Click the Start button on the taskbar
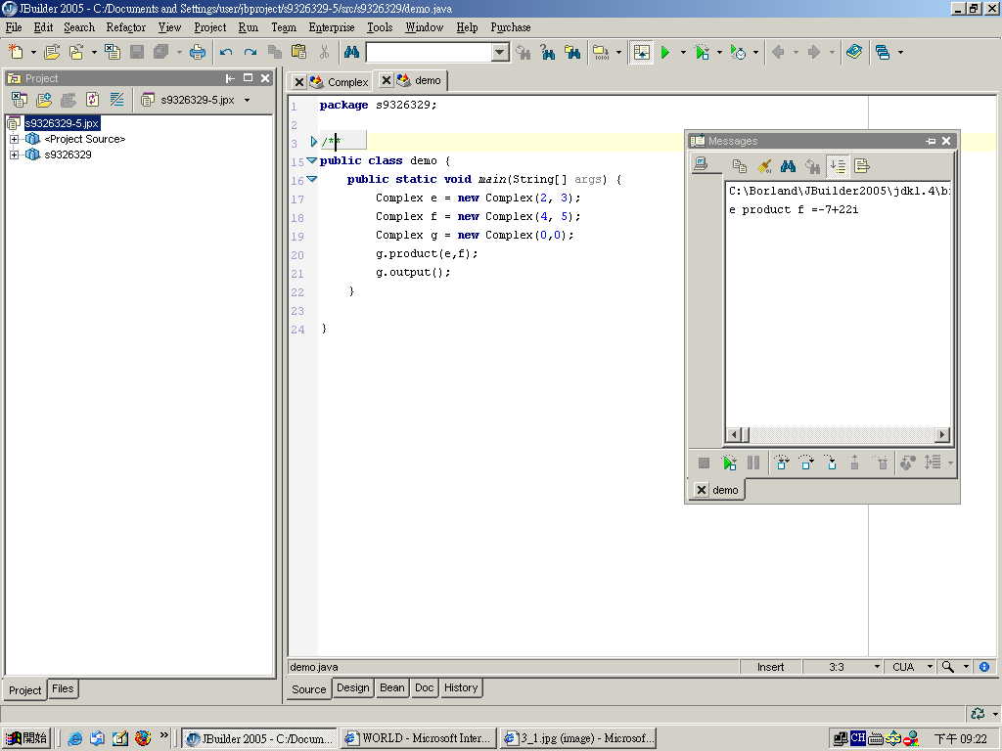This screenshot has width=1002, height=751. (26, 738)
